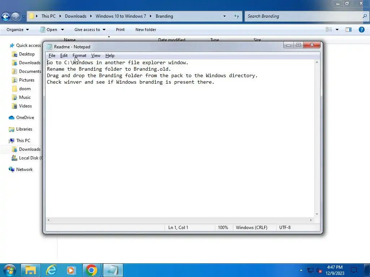Open Desktop in navigation pane
Screen dimensions: 370x277
23,54
